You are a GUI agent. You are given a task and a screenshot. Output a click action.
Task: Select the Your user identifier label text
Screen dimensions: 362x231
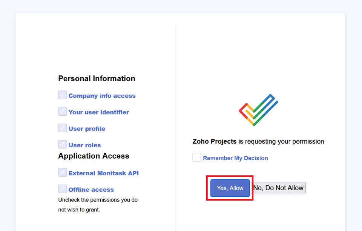(98, 112)
